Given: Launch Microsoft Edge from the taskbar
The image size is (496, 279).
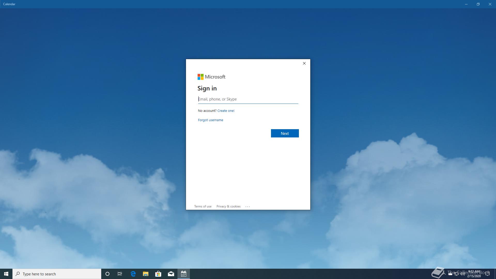Looking at the screenshot, I should coord(133,274).
